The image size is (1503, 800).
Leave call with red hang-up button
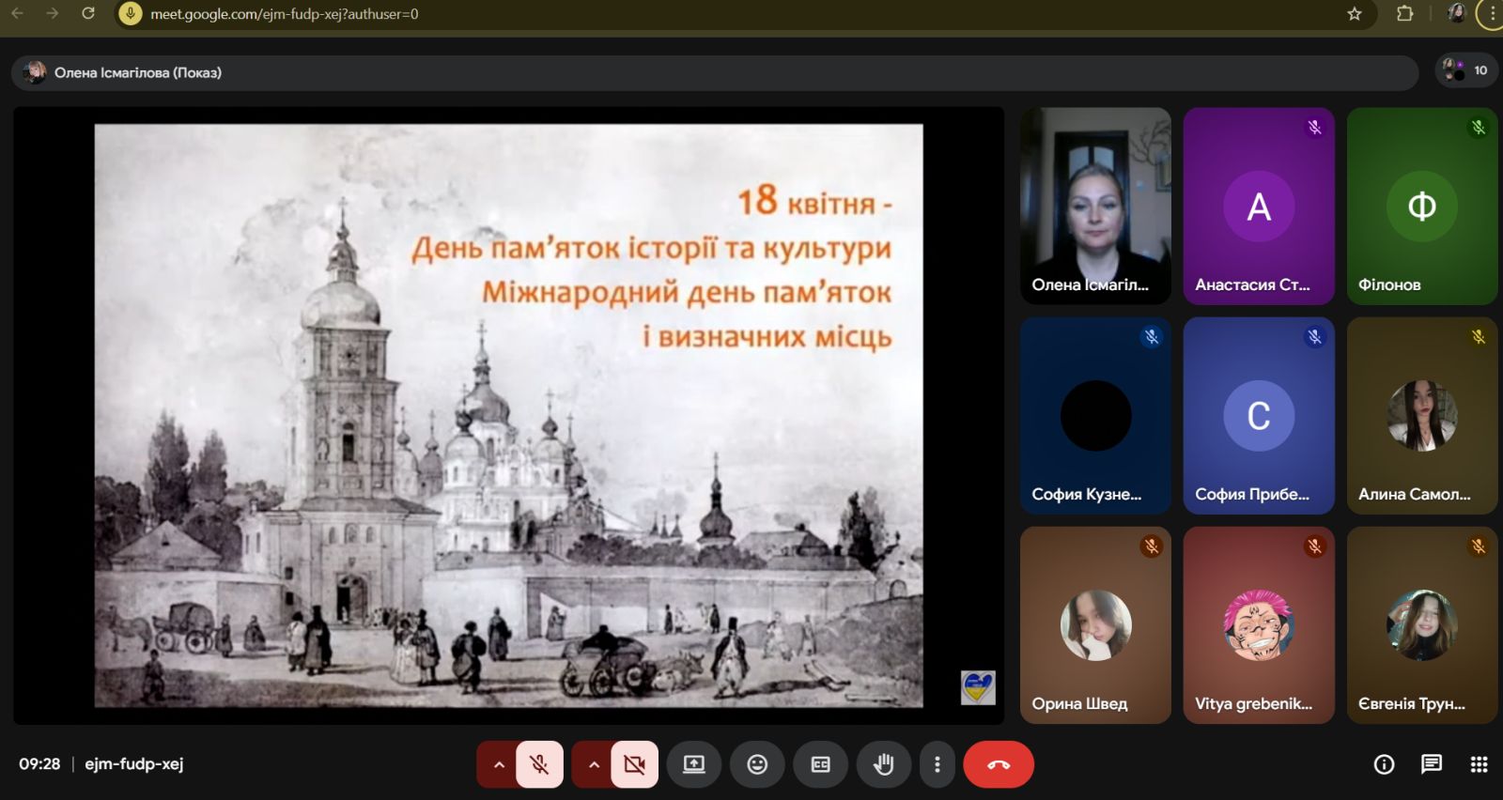pos(998,764)
